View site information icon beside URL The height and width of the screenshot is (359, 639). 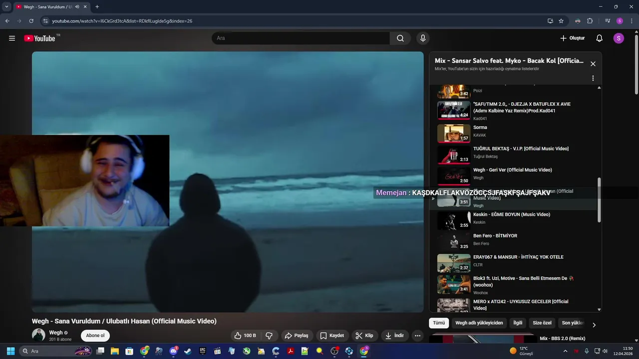[45, 21]
